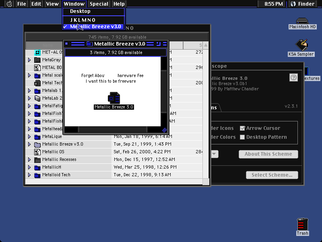This screenshot has width=322, height=242.
Task: Click the Finder application menu icon
Action: pos(293,4)
